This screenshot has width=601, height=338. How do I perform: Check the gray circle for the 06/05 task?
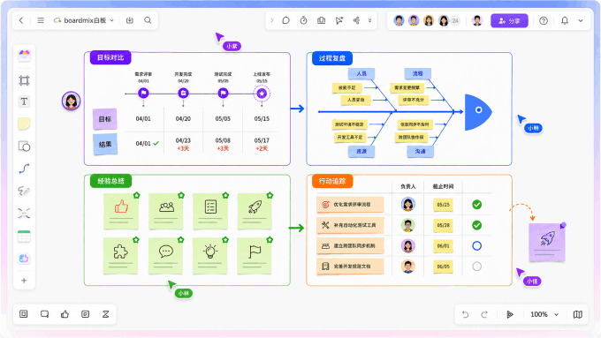[476, 267]
